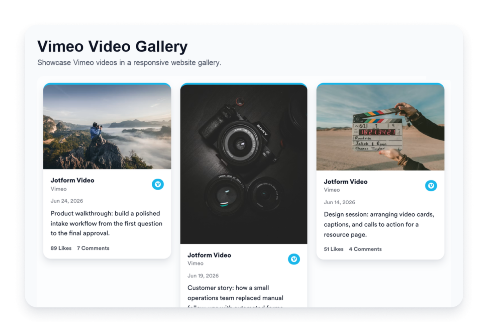Click Vimeo label under Jun 19 card title

tap(196, 263)
